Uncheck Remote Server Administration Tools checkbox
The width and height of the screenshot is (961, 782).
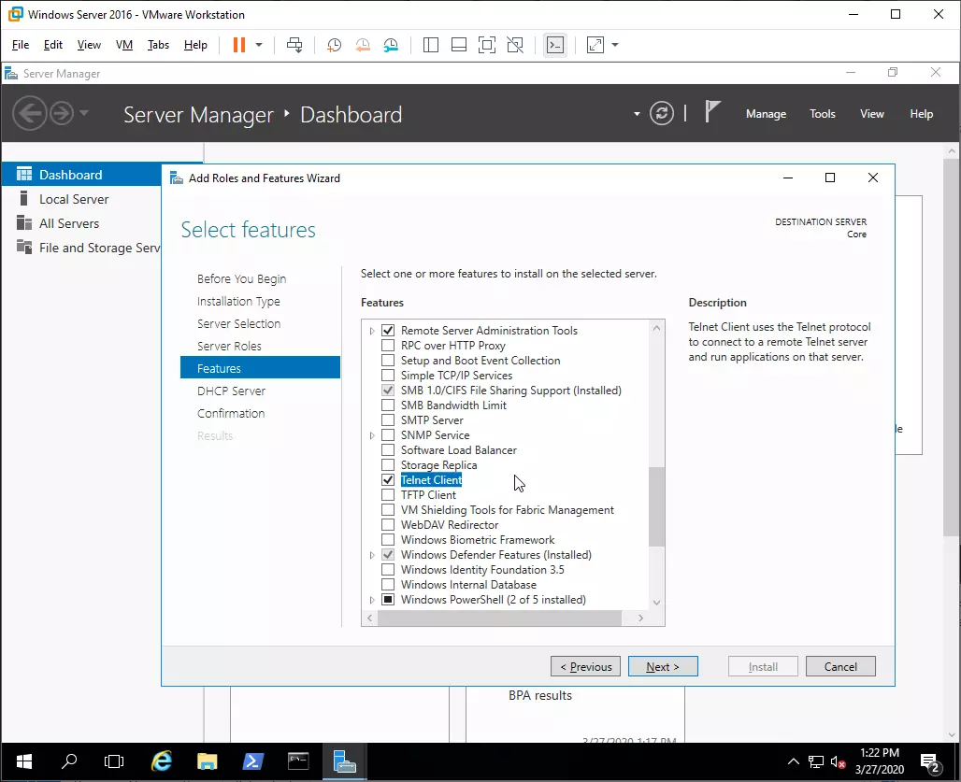[x=388, y=331]
